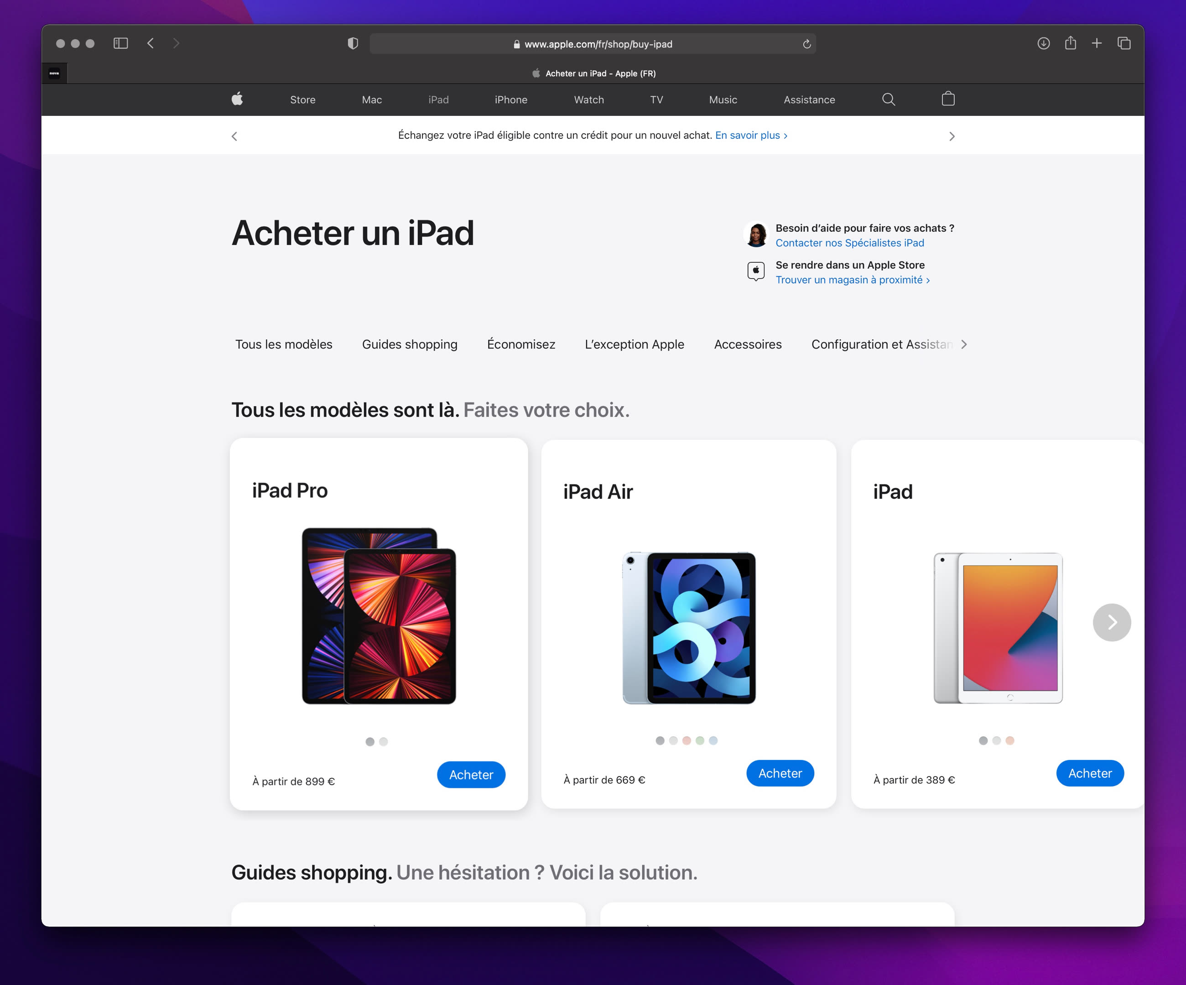Choose gold color dot for iPad
This screenshot has height=985, width=1186.
[1010, 740]
